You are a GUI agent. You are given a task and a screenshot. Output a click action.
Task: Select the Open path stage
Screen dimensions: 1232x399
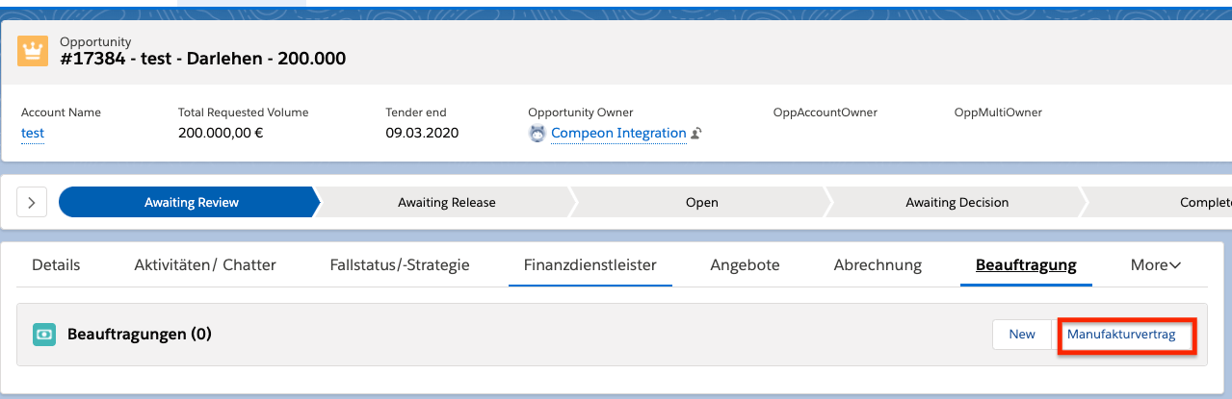coord(701,203)
